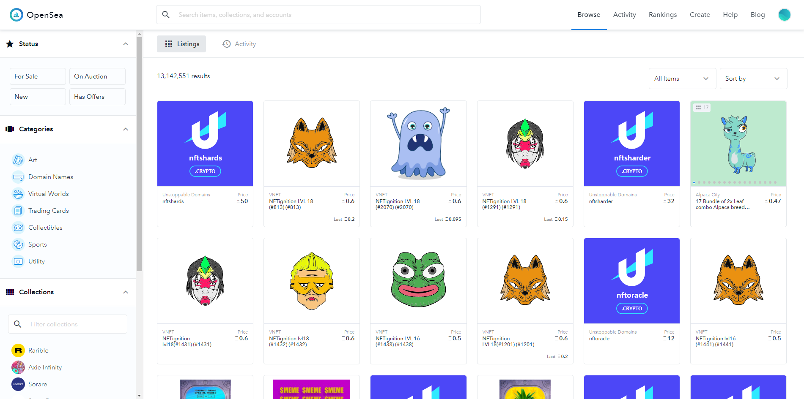The image size is (804, 399).
Task: Click the Sorare collection logo
Action: tap(18, 384)
